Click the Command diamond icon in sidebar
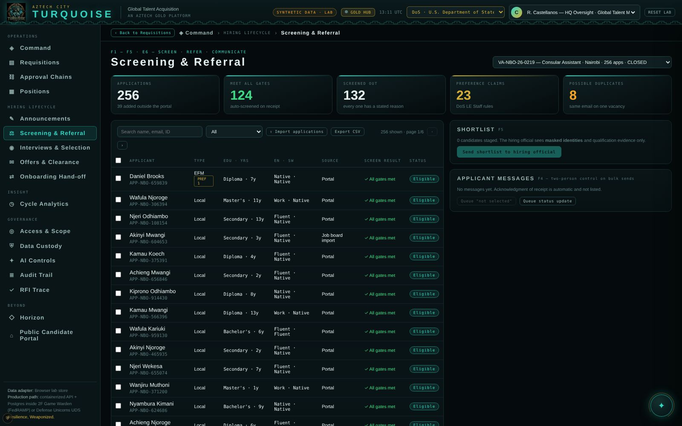 (12, 48)
